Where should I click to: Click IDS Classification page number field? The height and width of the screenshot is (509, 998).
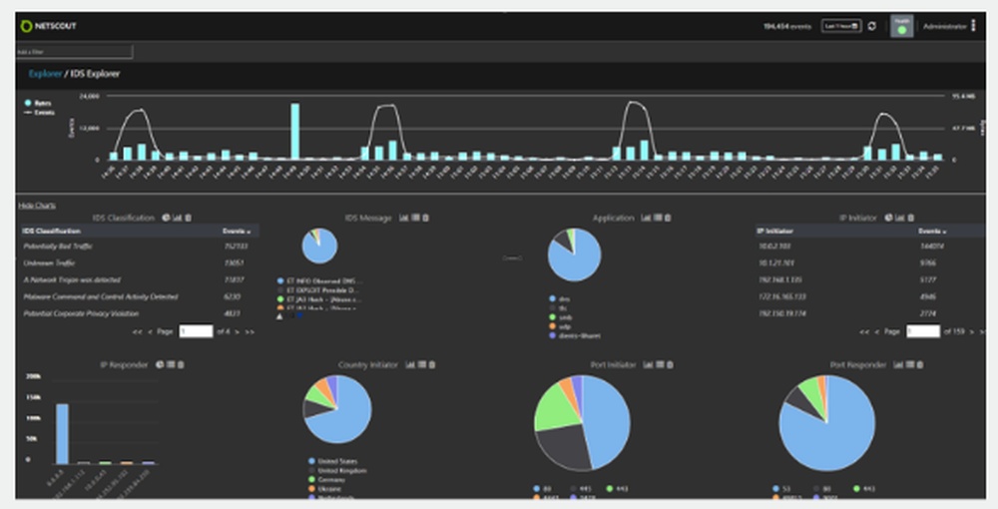click(196, 331)
